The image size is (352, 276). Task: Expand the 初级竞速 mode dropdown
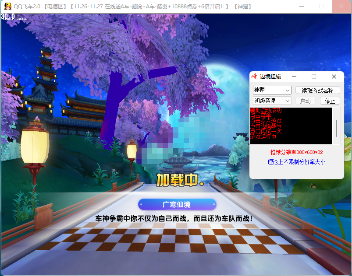(x=272, y=101)
